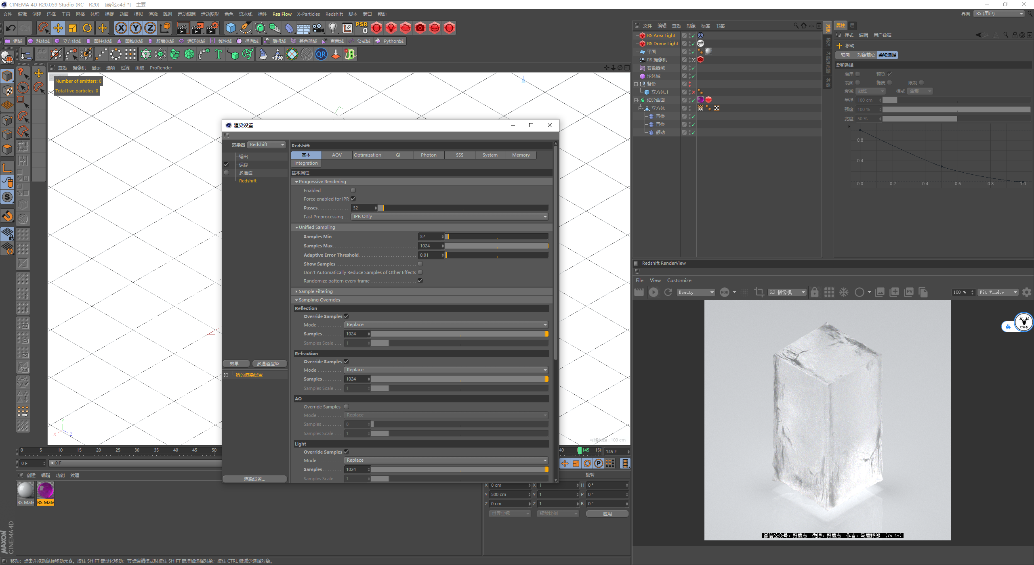
Task: Open the Fast Preprocessing dropdown
Action: [448, 216]
